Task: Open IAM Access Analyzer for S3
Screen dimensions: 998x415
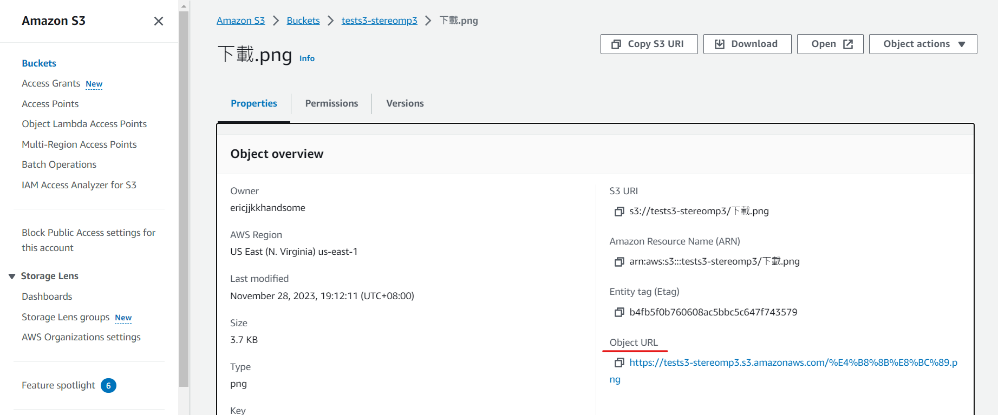Action: (x=79, y=185)
